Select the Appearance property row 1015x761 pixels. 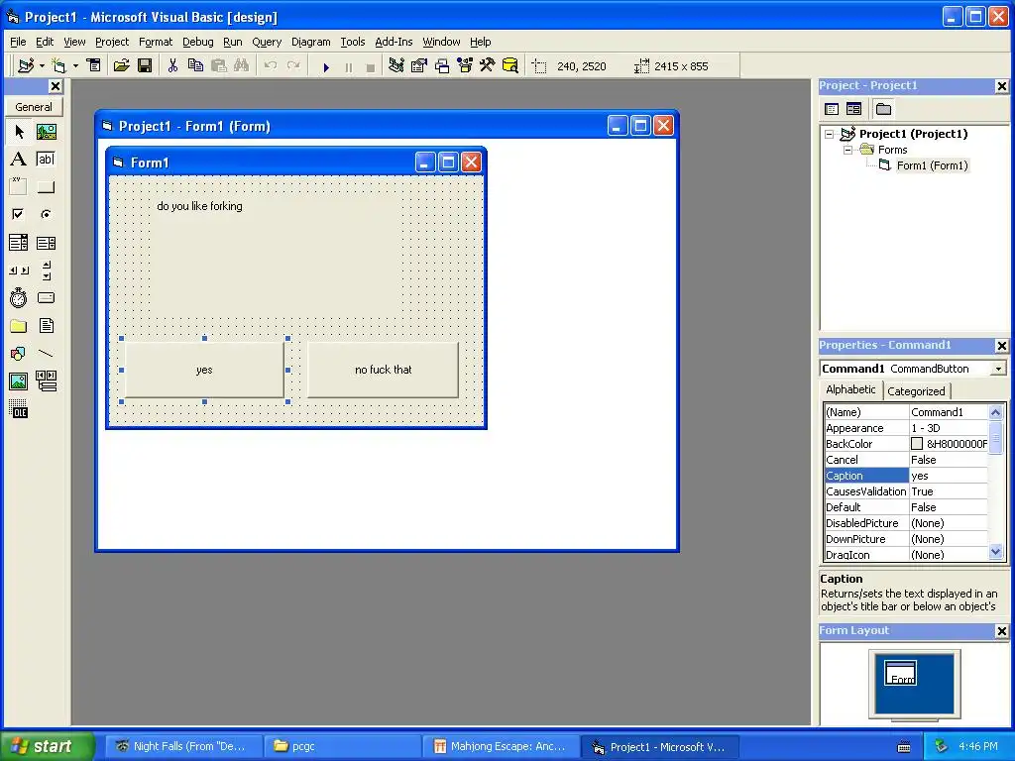906,428
